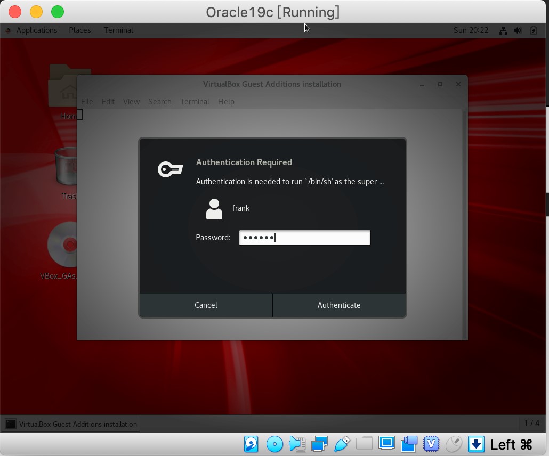The image size is (549, 456).
Task: Click the Oracle19c [Running] window title
Action: 272,12
